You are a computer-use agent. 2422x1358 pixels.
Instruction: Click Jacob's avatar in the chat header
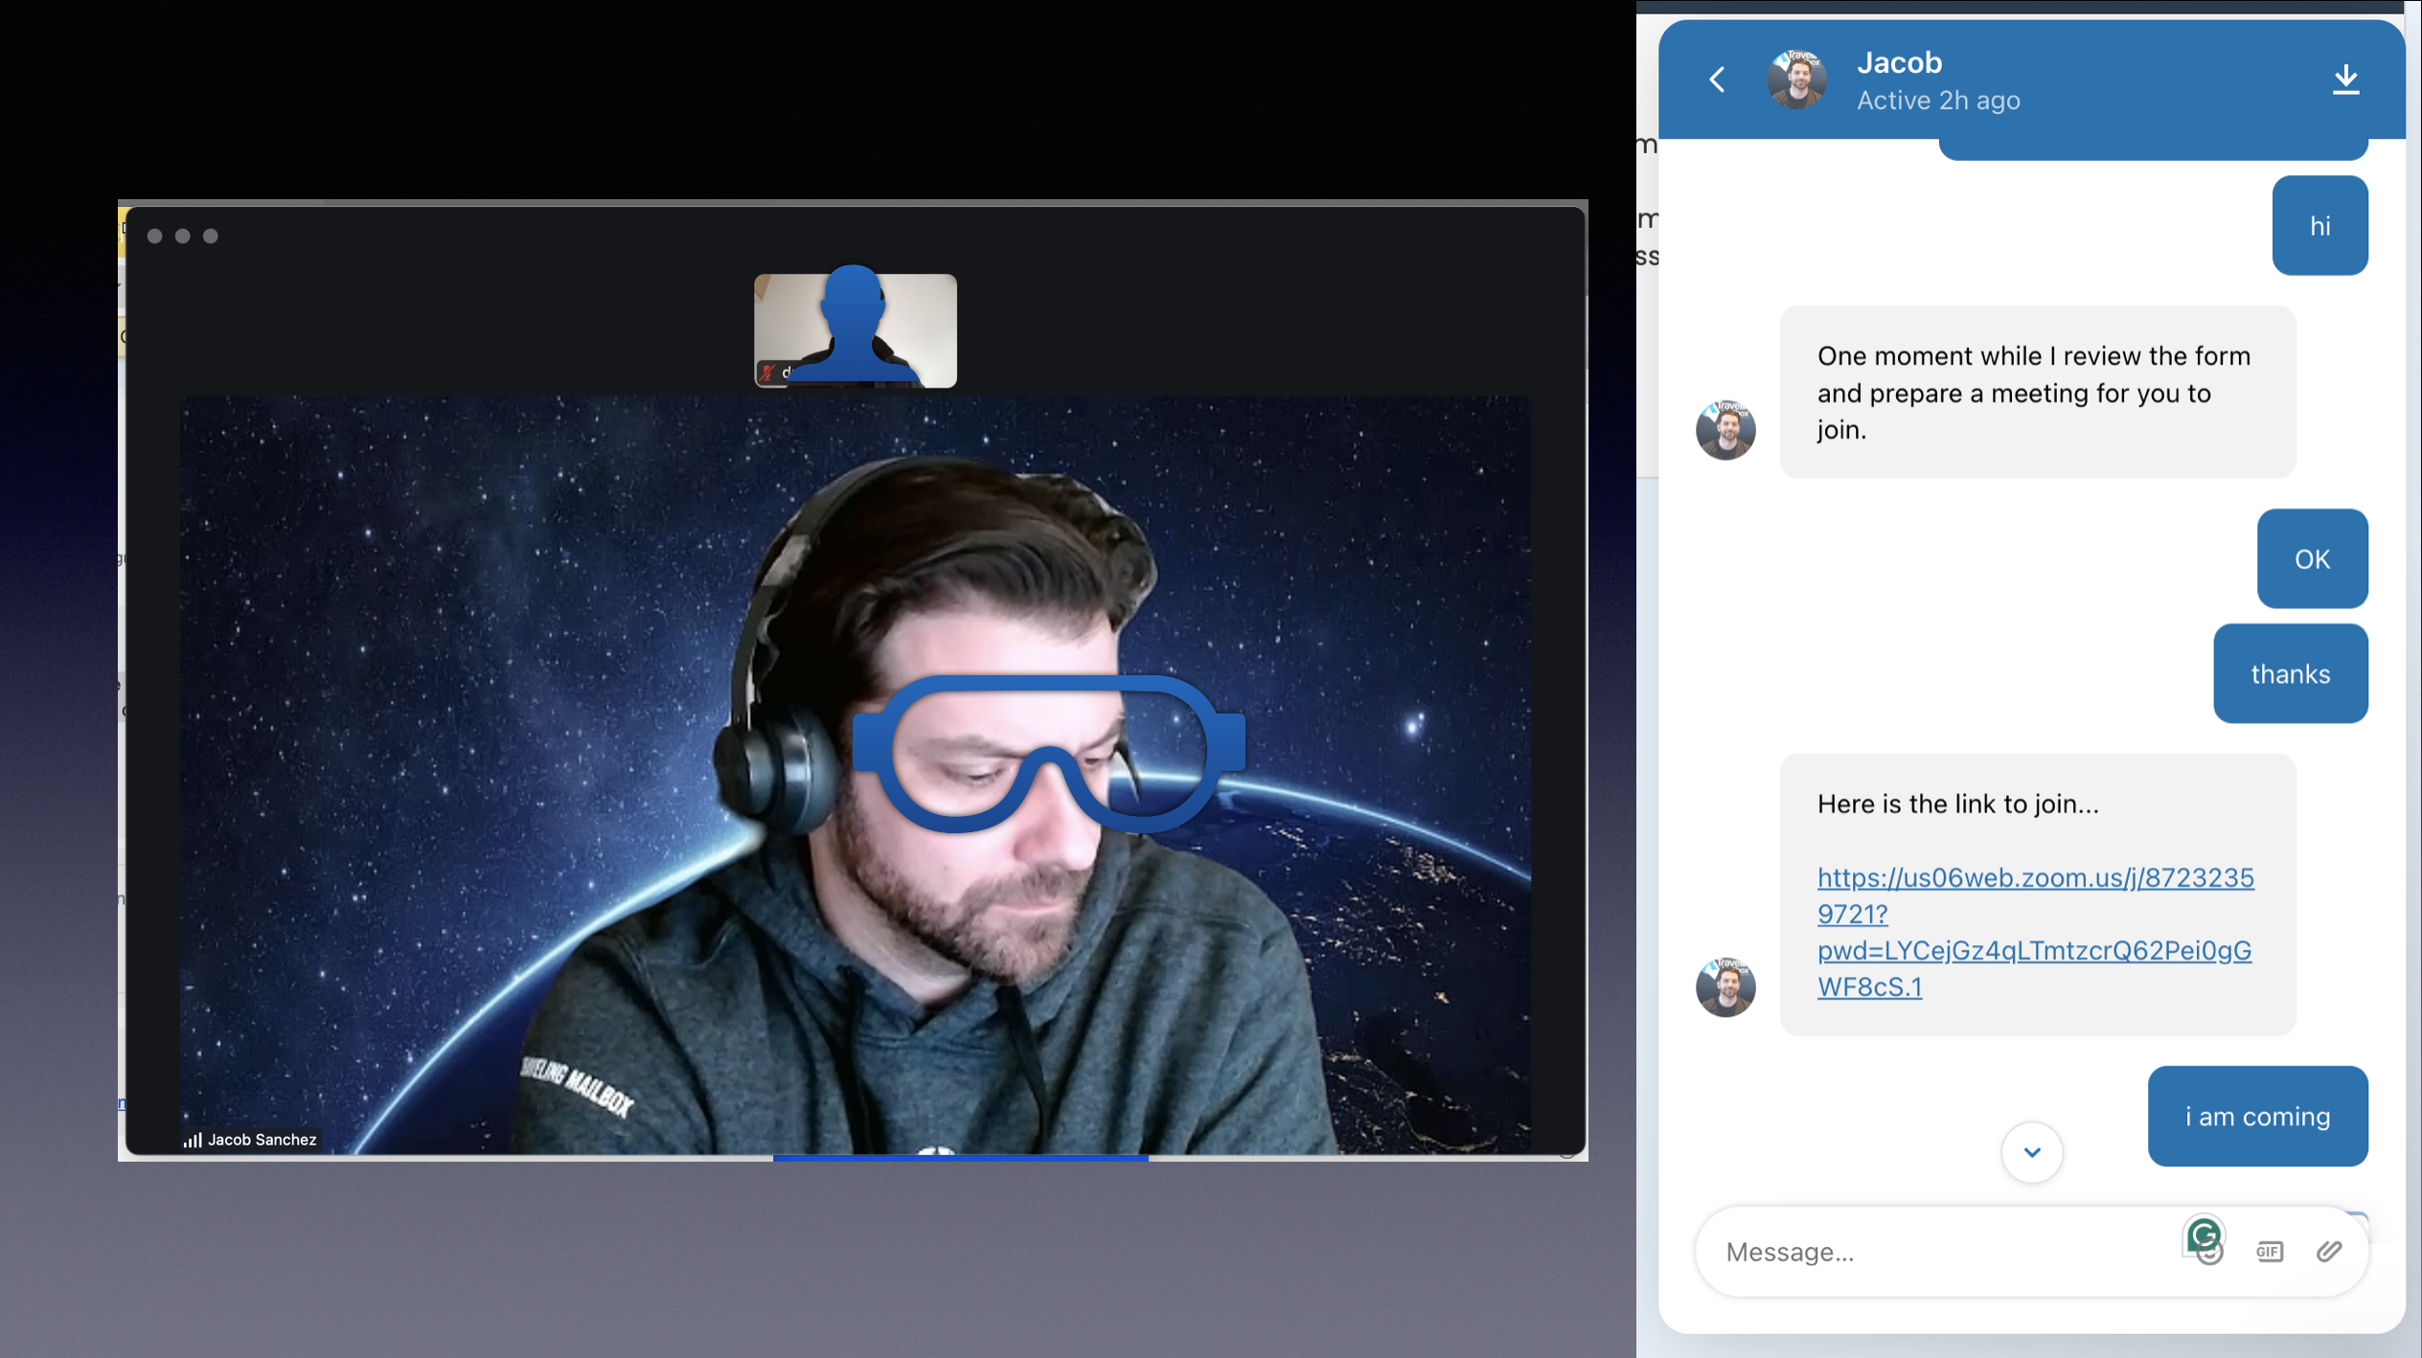point(1795,79)
